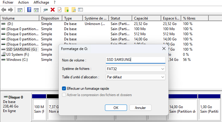
Task: Click the red X delete icon
Action: (x=53, y=10)
